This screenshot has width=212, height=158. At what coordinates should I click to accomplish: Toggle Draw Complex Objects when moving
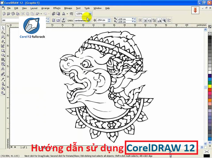click(159, 21)
